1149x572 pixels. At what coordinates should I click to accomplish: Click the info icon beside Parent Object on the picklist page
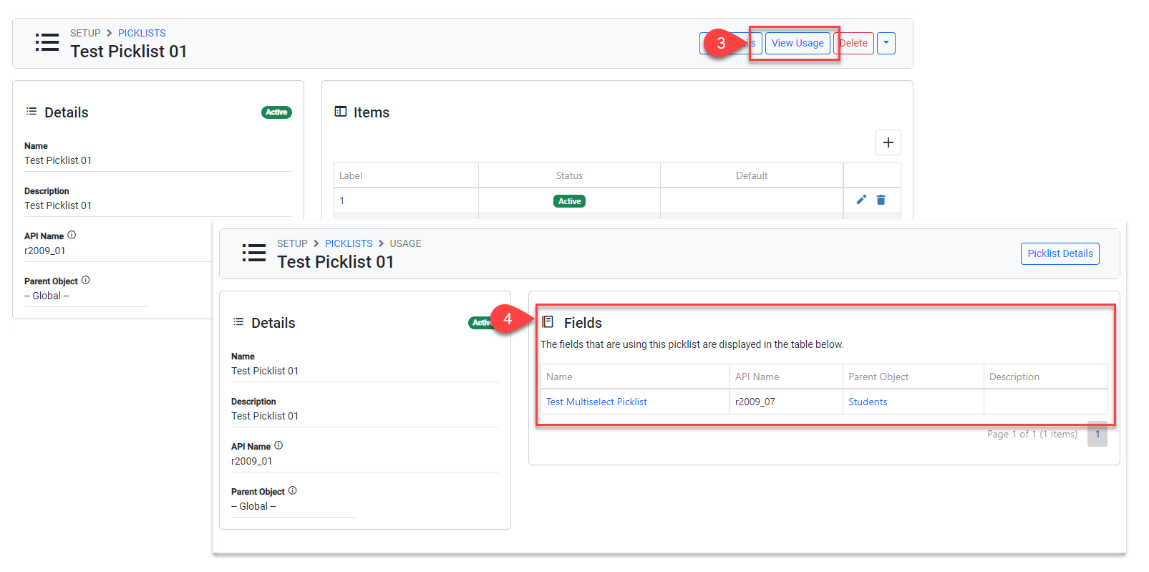[86, 280]
